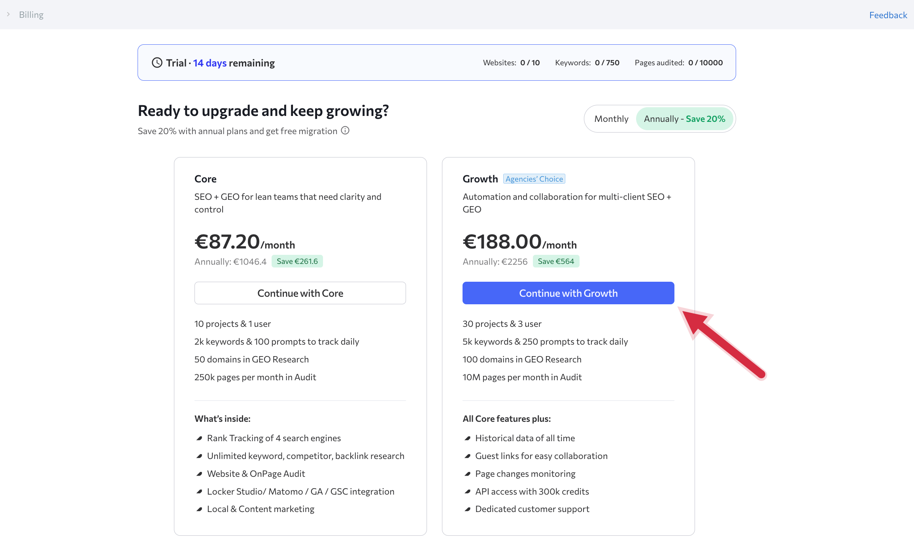Click the 14 days trial link text
This screenshot has height=550, width=914.
point(210,63)
